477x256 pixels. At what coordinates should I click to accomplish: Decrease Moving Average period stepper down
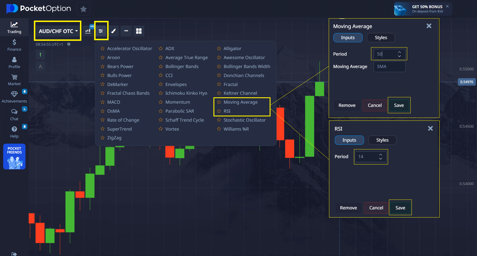[399, 56]
